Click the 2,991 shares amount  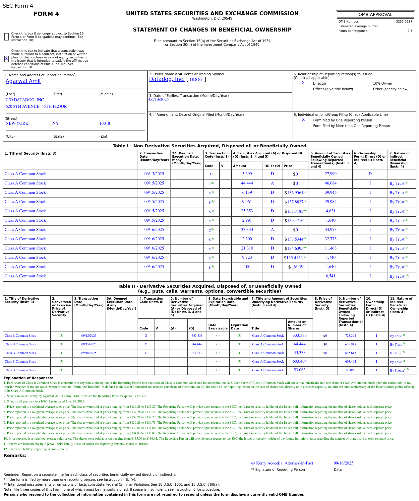(x=247, y=220)
